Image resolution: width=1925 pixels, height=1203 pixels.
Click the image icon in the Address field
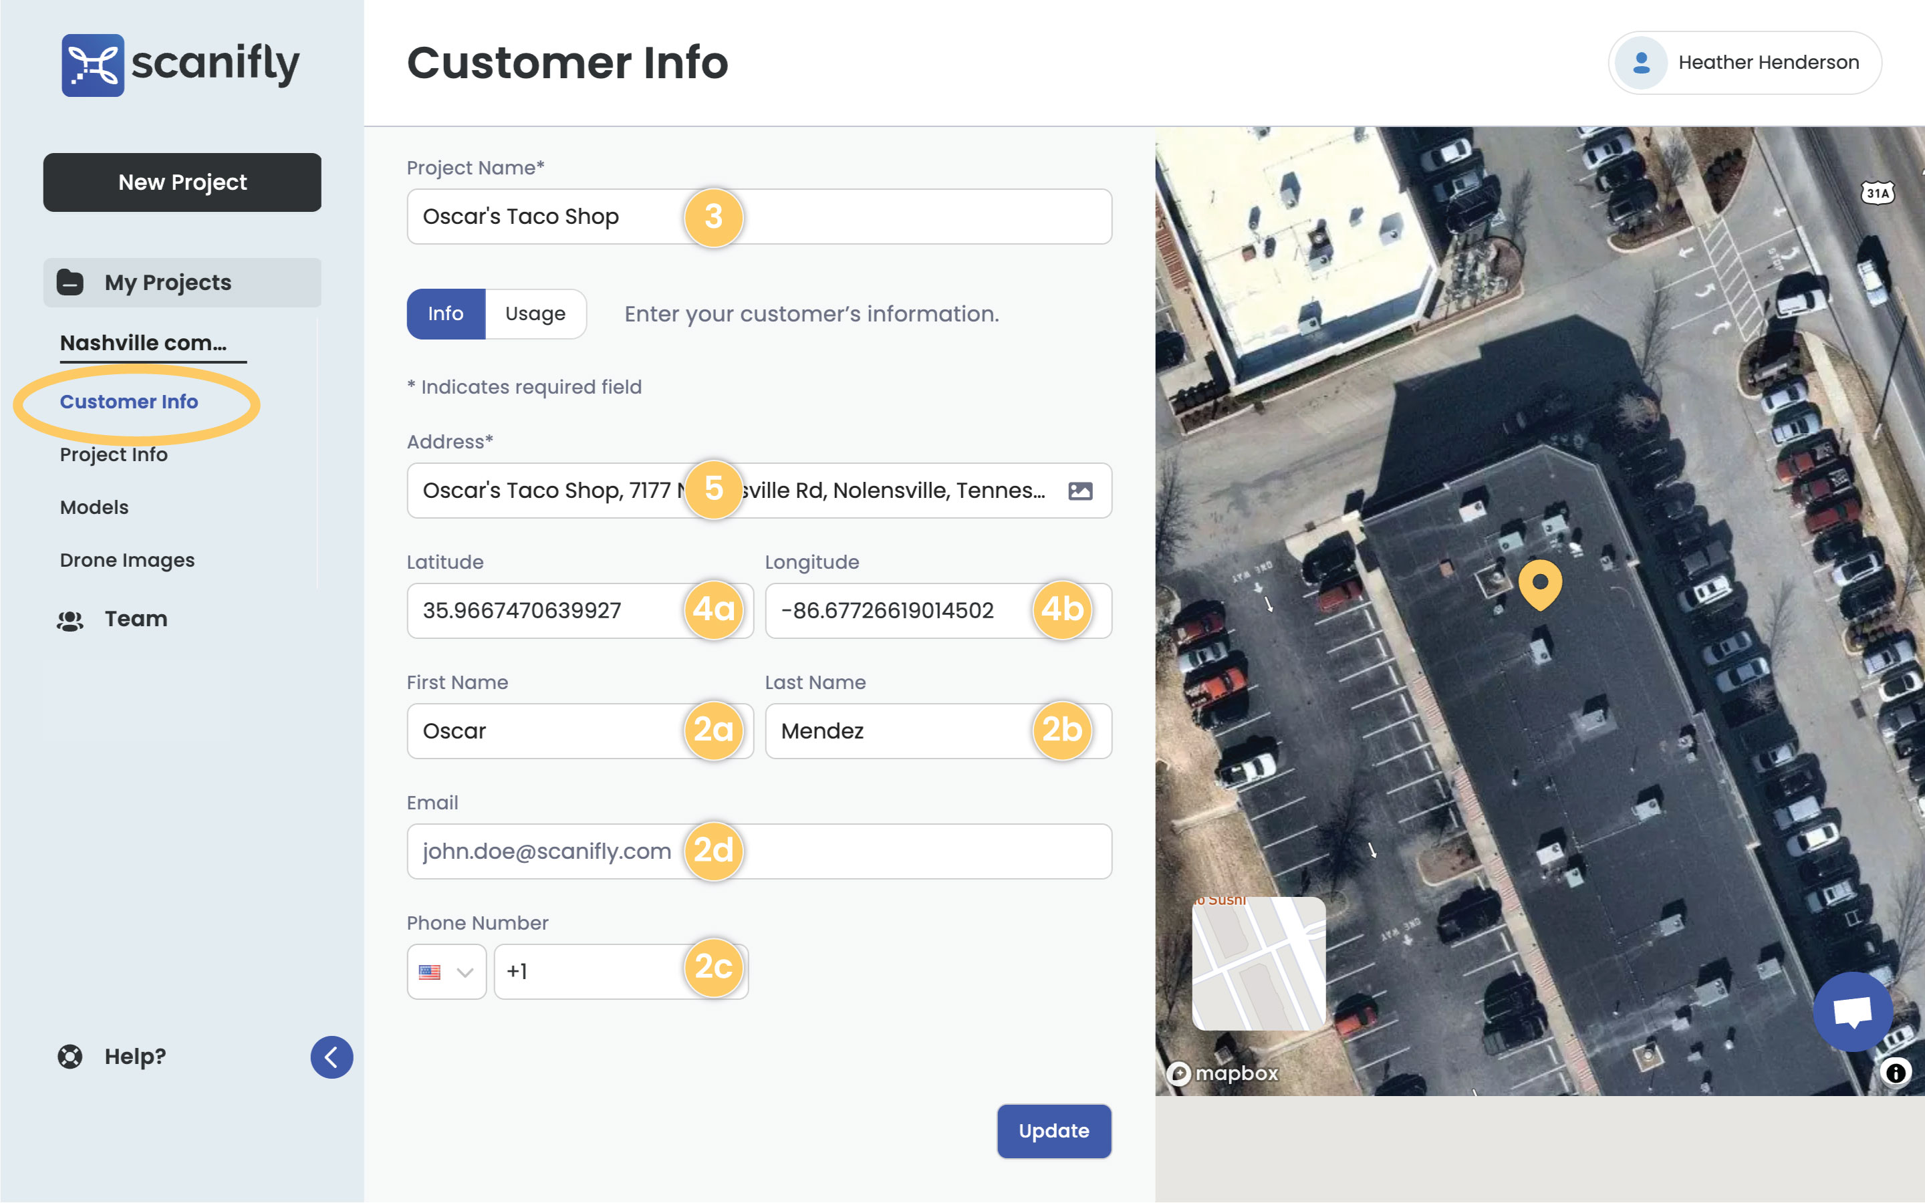tap(1079, 491)
